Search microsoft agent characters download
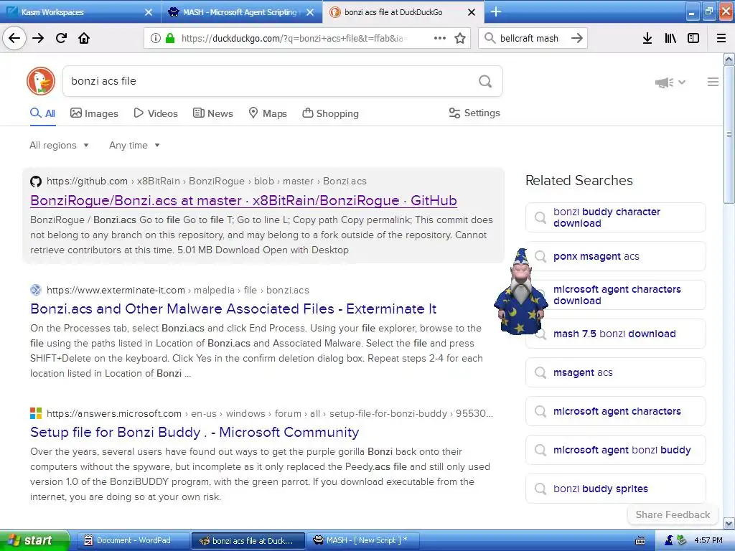 coord(615,295)
